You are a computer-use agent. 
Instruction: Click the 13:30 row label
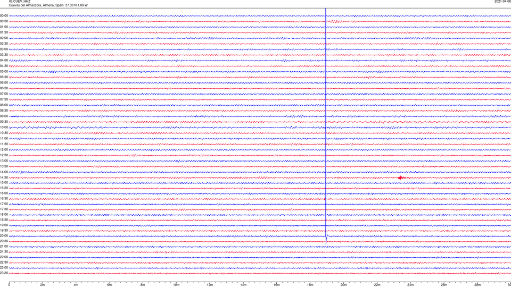[x=4, y=166]
